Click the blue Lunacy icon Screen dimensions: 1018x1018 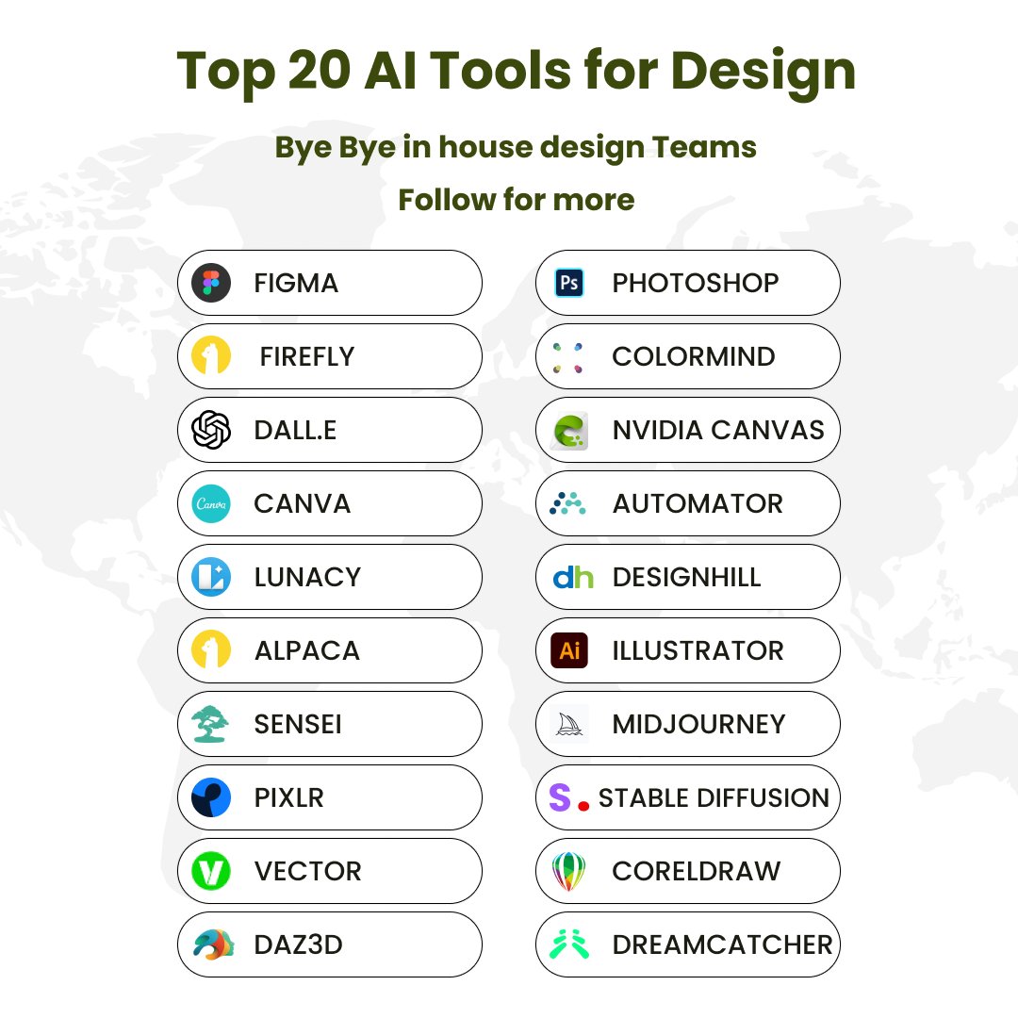click(211, 577)
